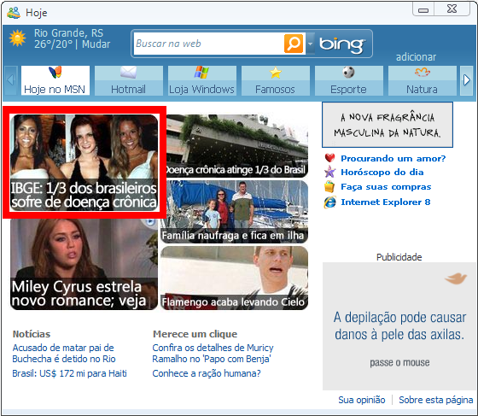The height and width of the screenshot is (416, 478).
Task: Open the Natura tab
Action: click(x=423, y=80)
